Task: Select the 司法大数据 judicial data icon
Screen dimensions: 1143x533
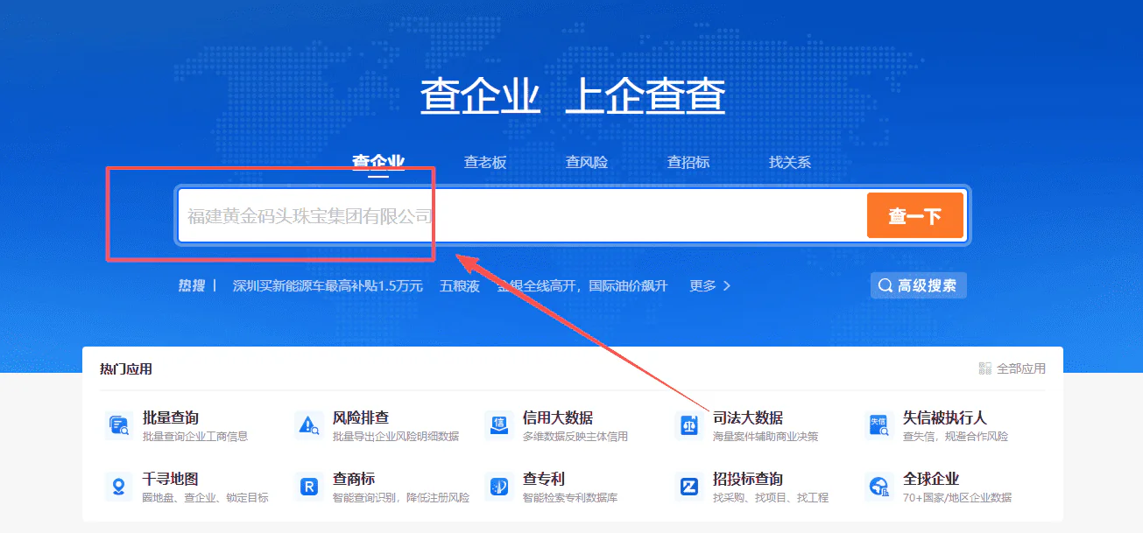Action: pos(688,425)
